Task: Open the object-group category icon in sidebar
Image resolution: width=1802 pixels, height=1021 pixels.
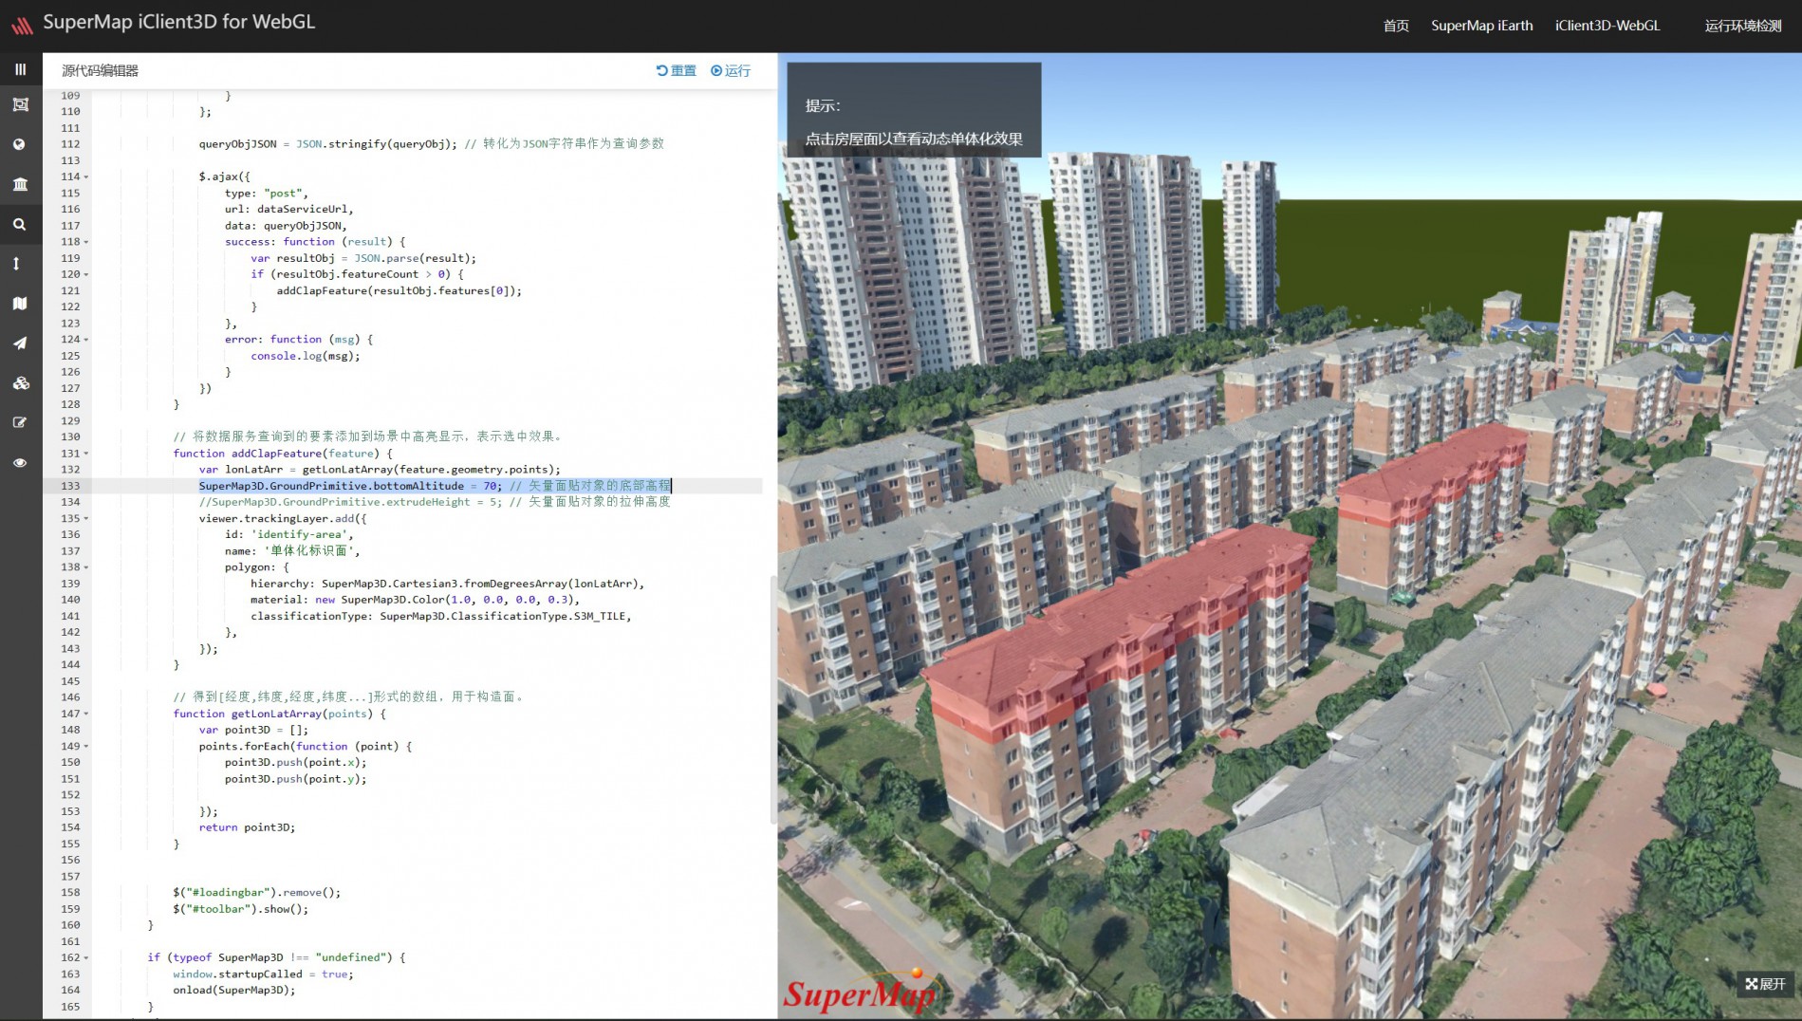Action: pyautogui.click(x=20, y=104)
